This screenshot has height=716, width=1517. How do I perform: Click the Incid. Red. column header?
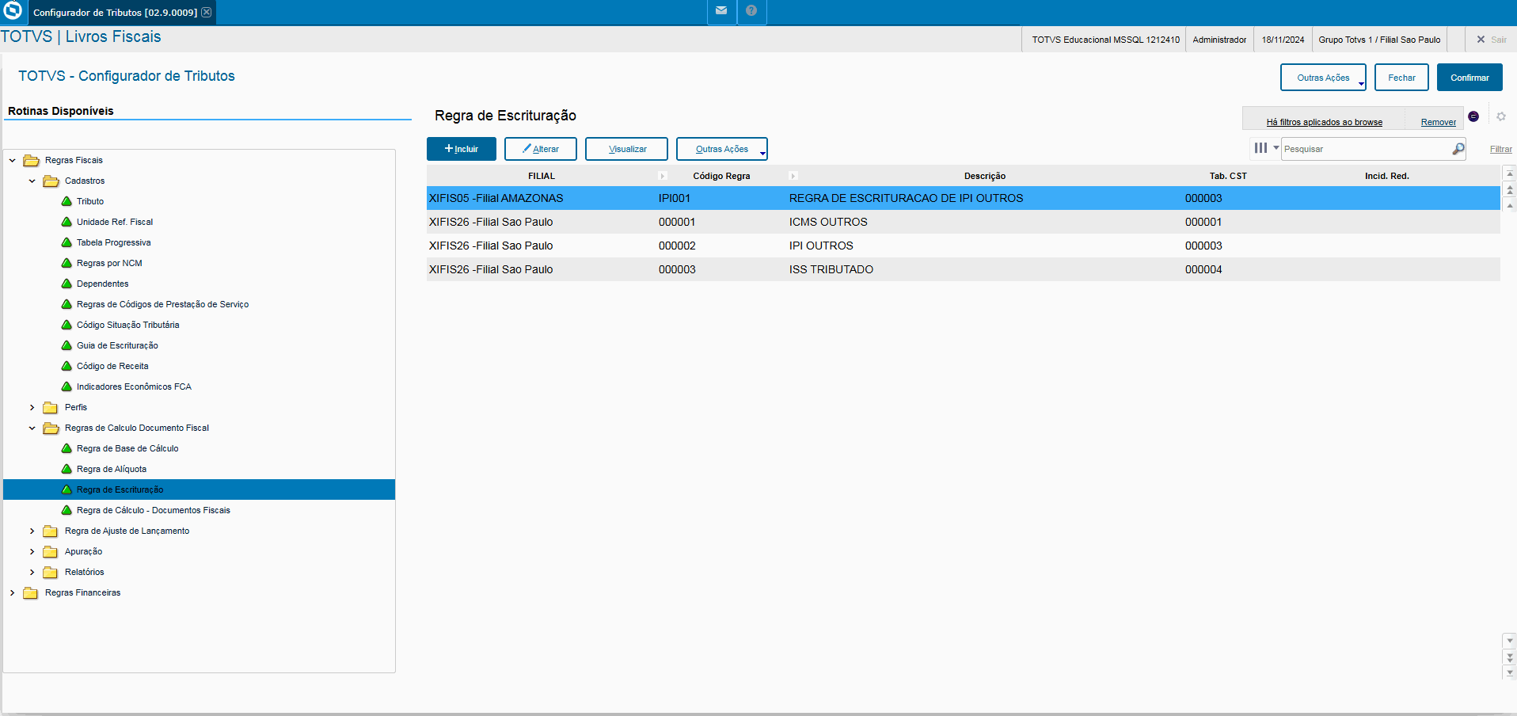point(1387,176)
